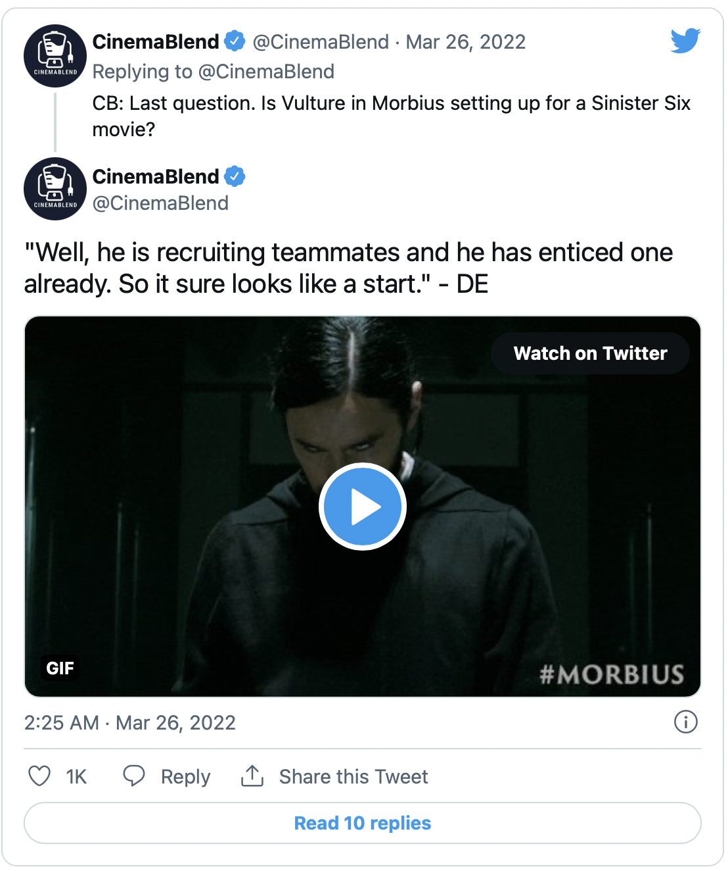Click the 1K likes count
This screenshot has height=871, width=728.
[x=76, y=777]
